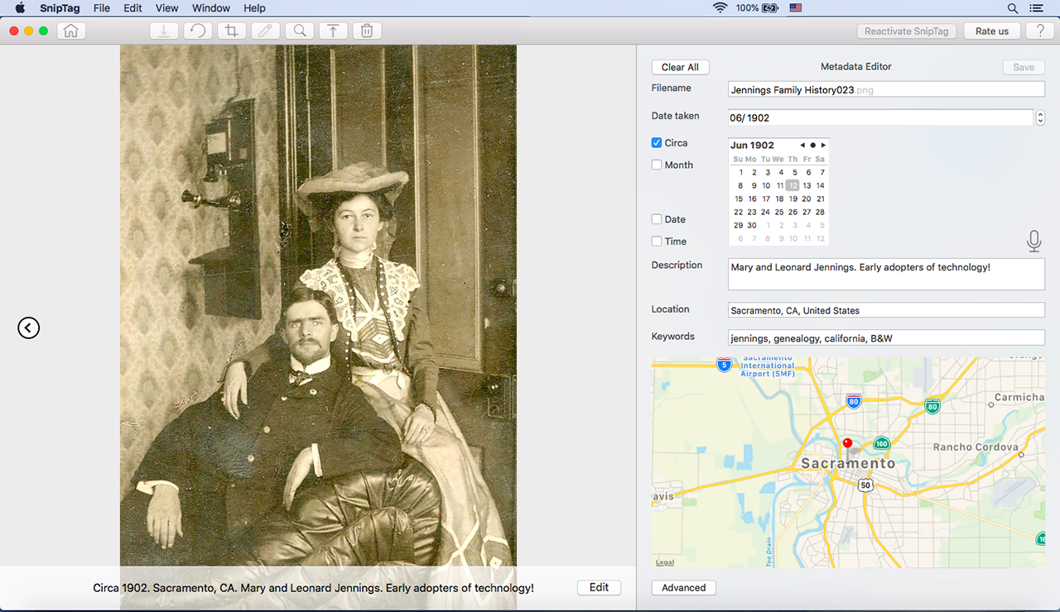This screenshot has width=1060, height=612.
Task: Click the Advanced button below the map
Action: point(683,587)
